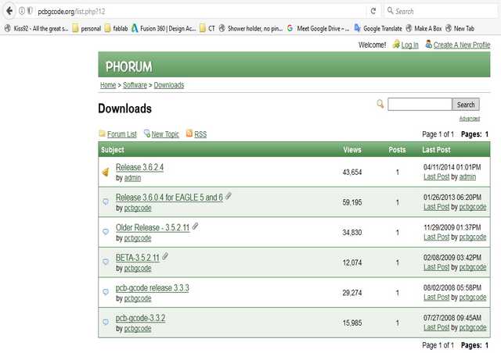The image size is (501, 353).
Task: Open the pcb-gcode release 3.3.3 topic
Action: [153, 288]
